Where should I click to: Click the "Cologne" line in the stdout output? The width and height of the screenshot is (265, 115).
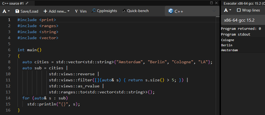(227, 40)
